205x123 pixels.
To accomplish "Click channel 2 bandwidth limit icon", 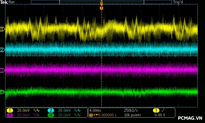I will (77, 110).
